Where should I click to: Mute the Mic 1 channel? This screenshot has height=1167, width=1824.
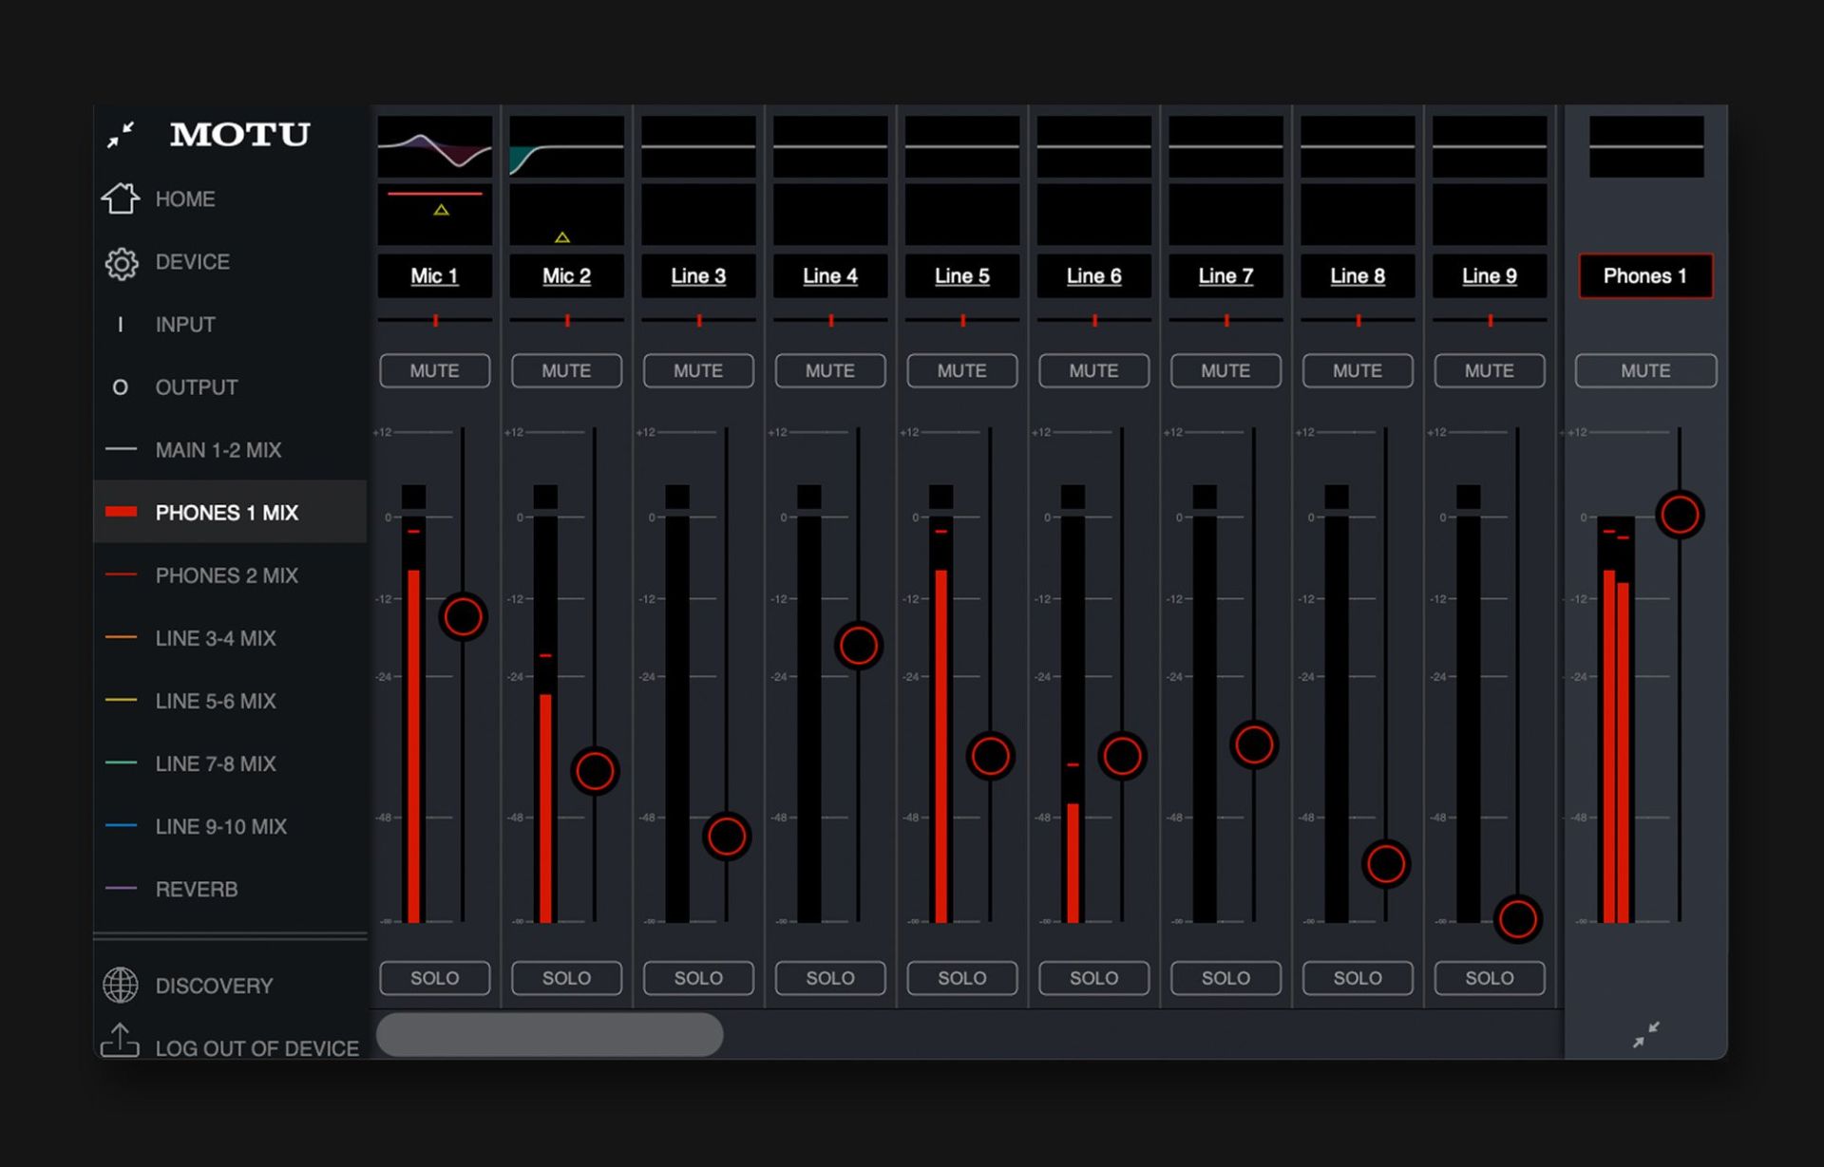(x=435, y=370)
